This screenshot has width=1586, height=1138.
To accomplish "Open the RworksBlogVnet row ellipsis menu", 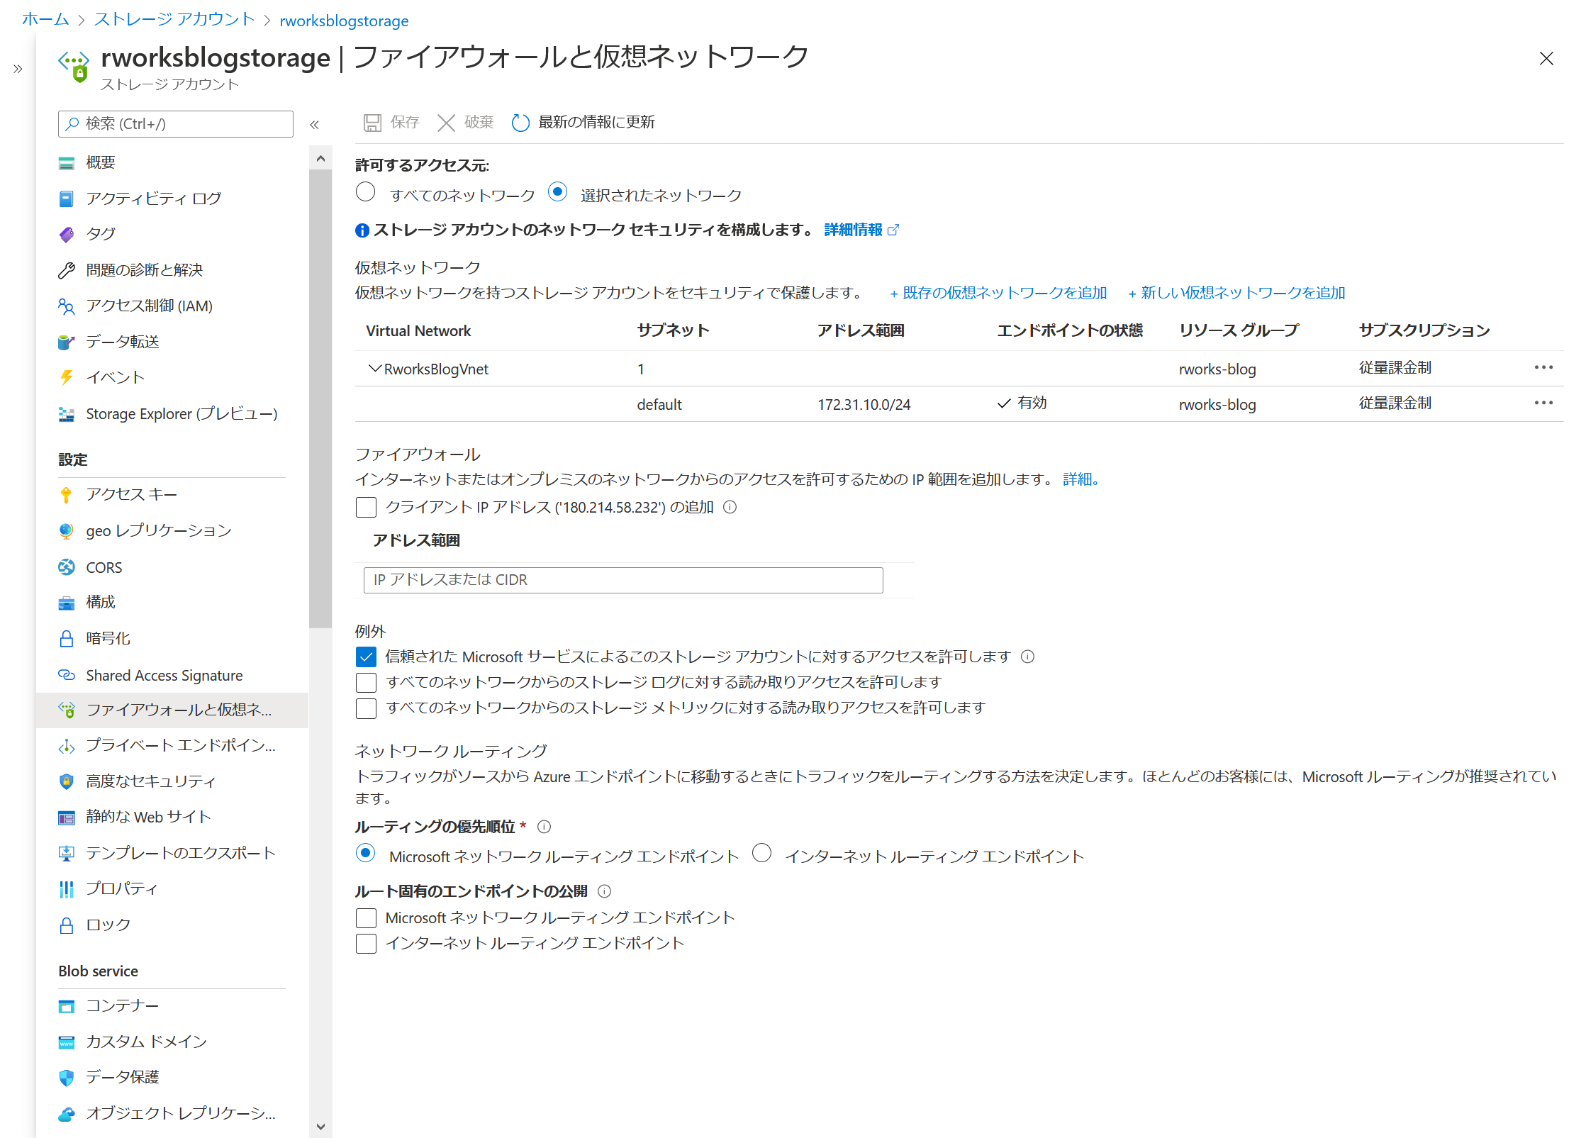I will [x=1543, y=367].
